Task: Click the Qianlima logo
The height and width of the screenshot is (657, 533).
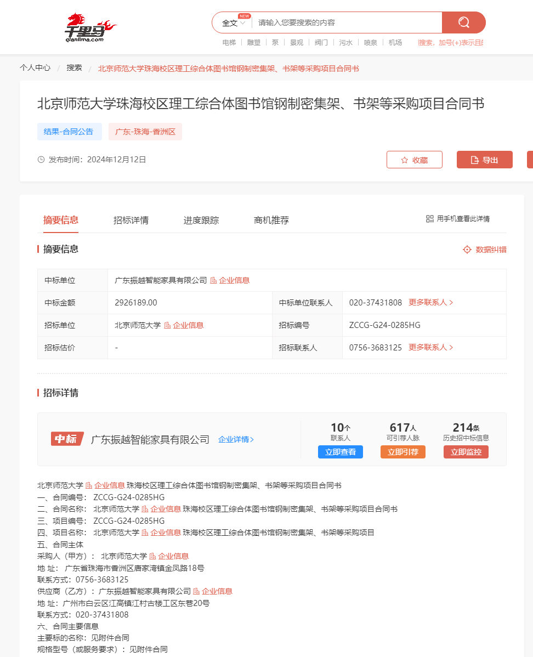Action: pyautogui.click(x=90, y=27)
